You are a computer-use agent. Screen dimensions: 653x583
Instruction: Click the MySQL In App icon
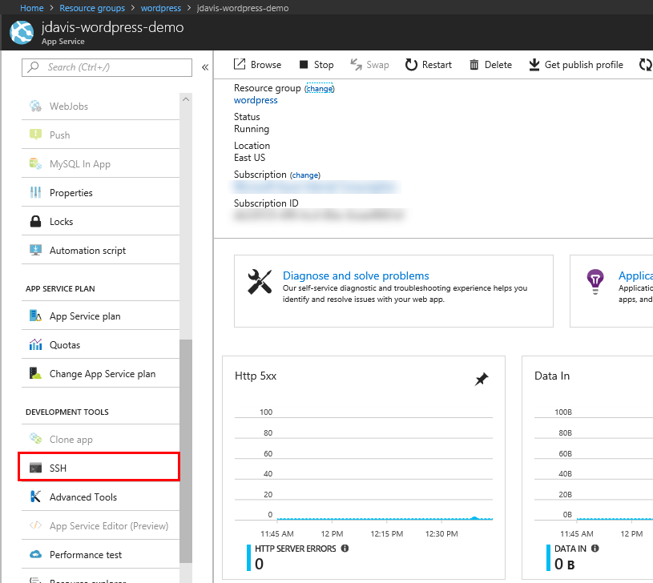35,163
